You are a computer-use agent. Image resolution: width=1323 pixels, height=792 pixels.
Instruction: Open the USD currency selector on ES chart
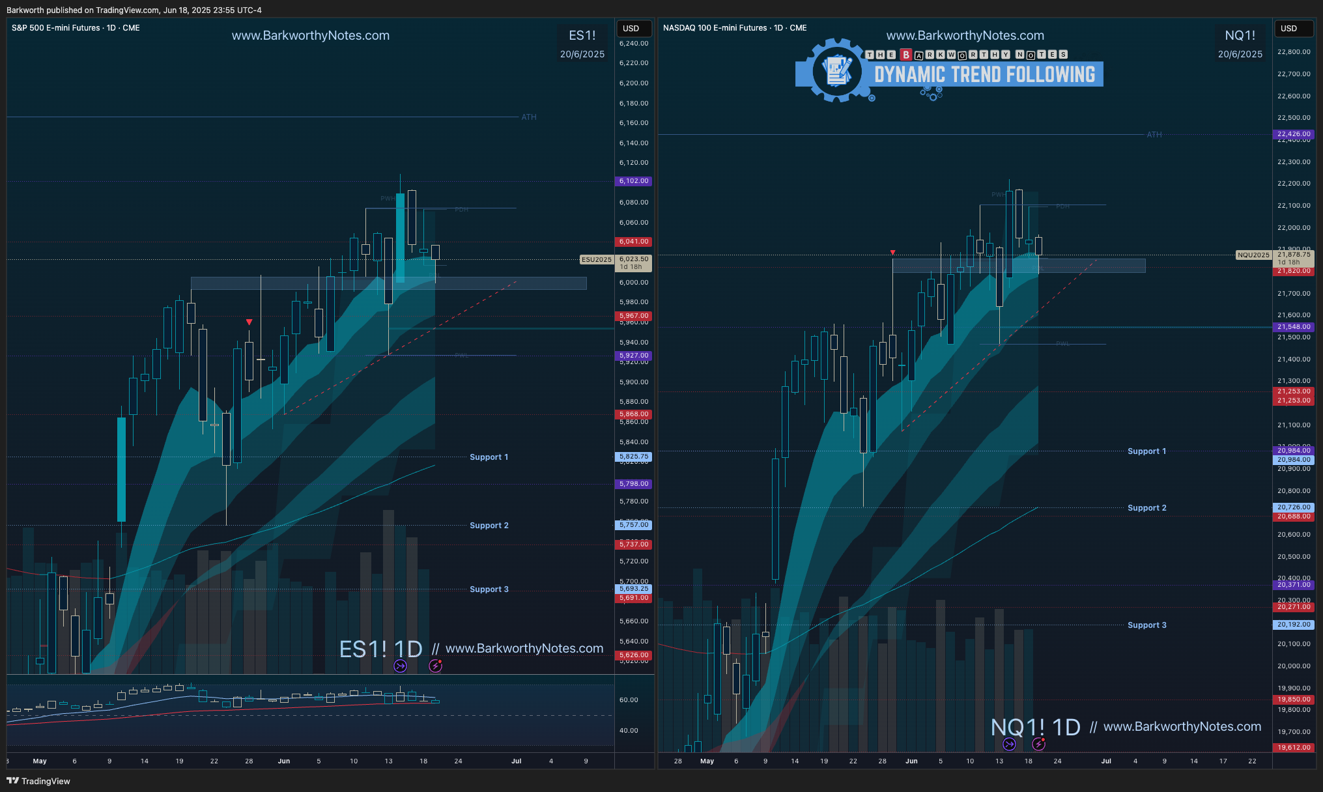(x=634, y=28)
